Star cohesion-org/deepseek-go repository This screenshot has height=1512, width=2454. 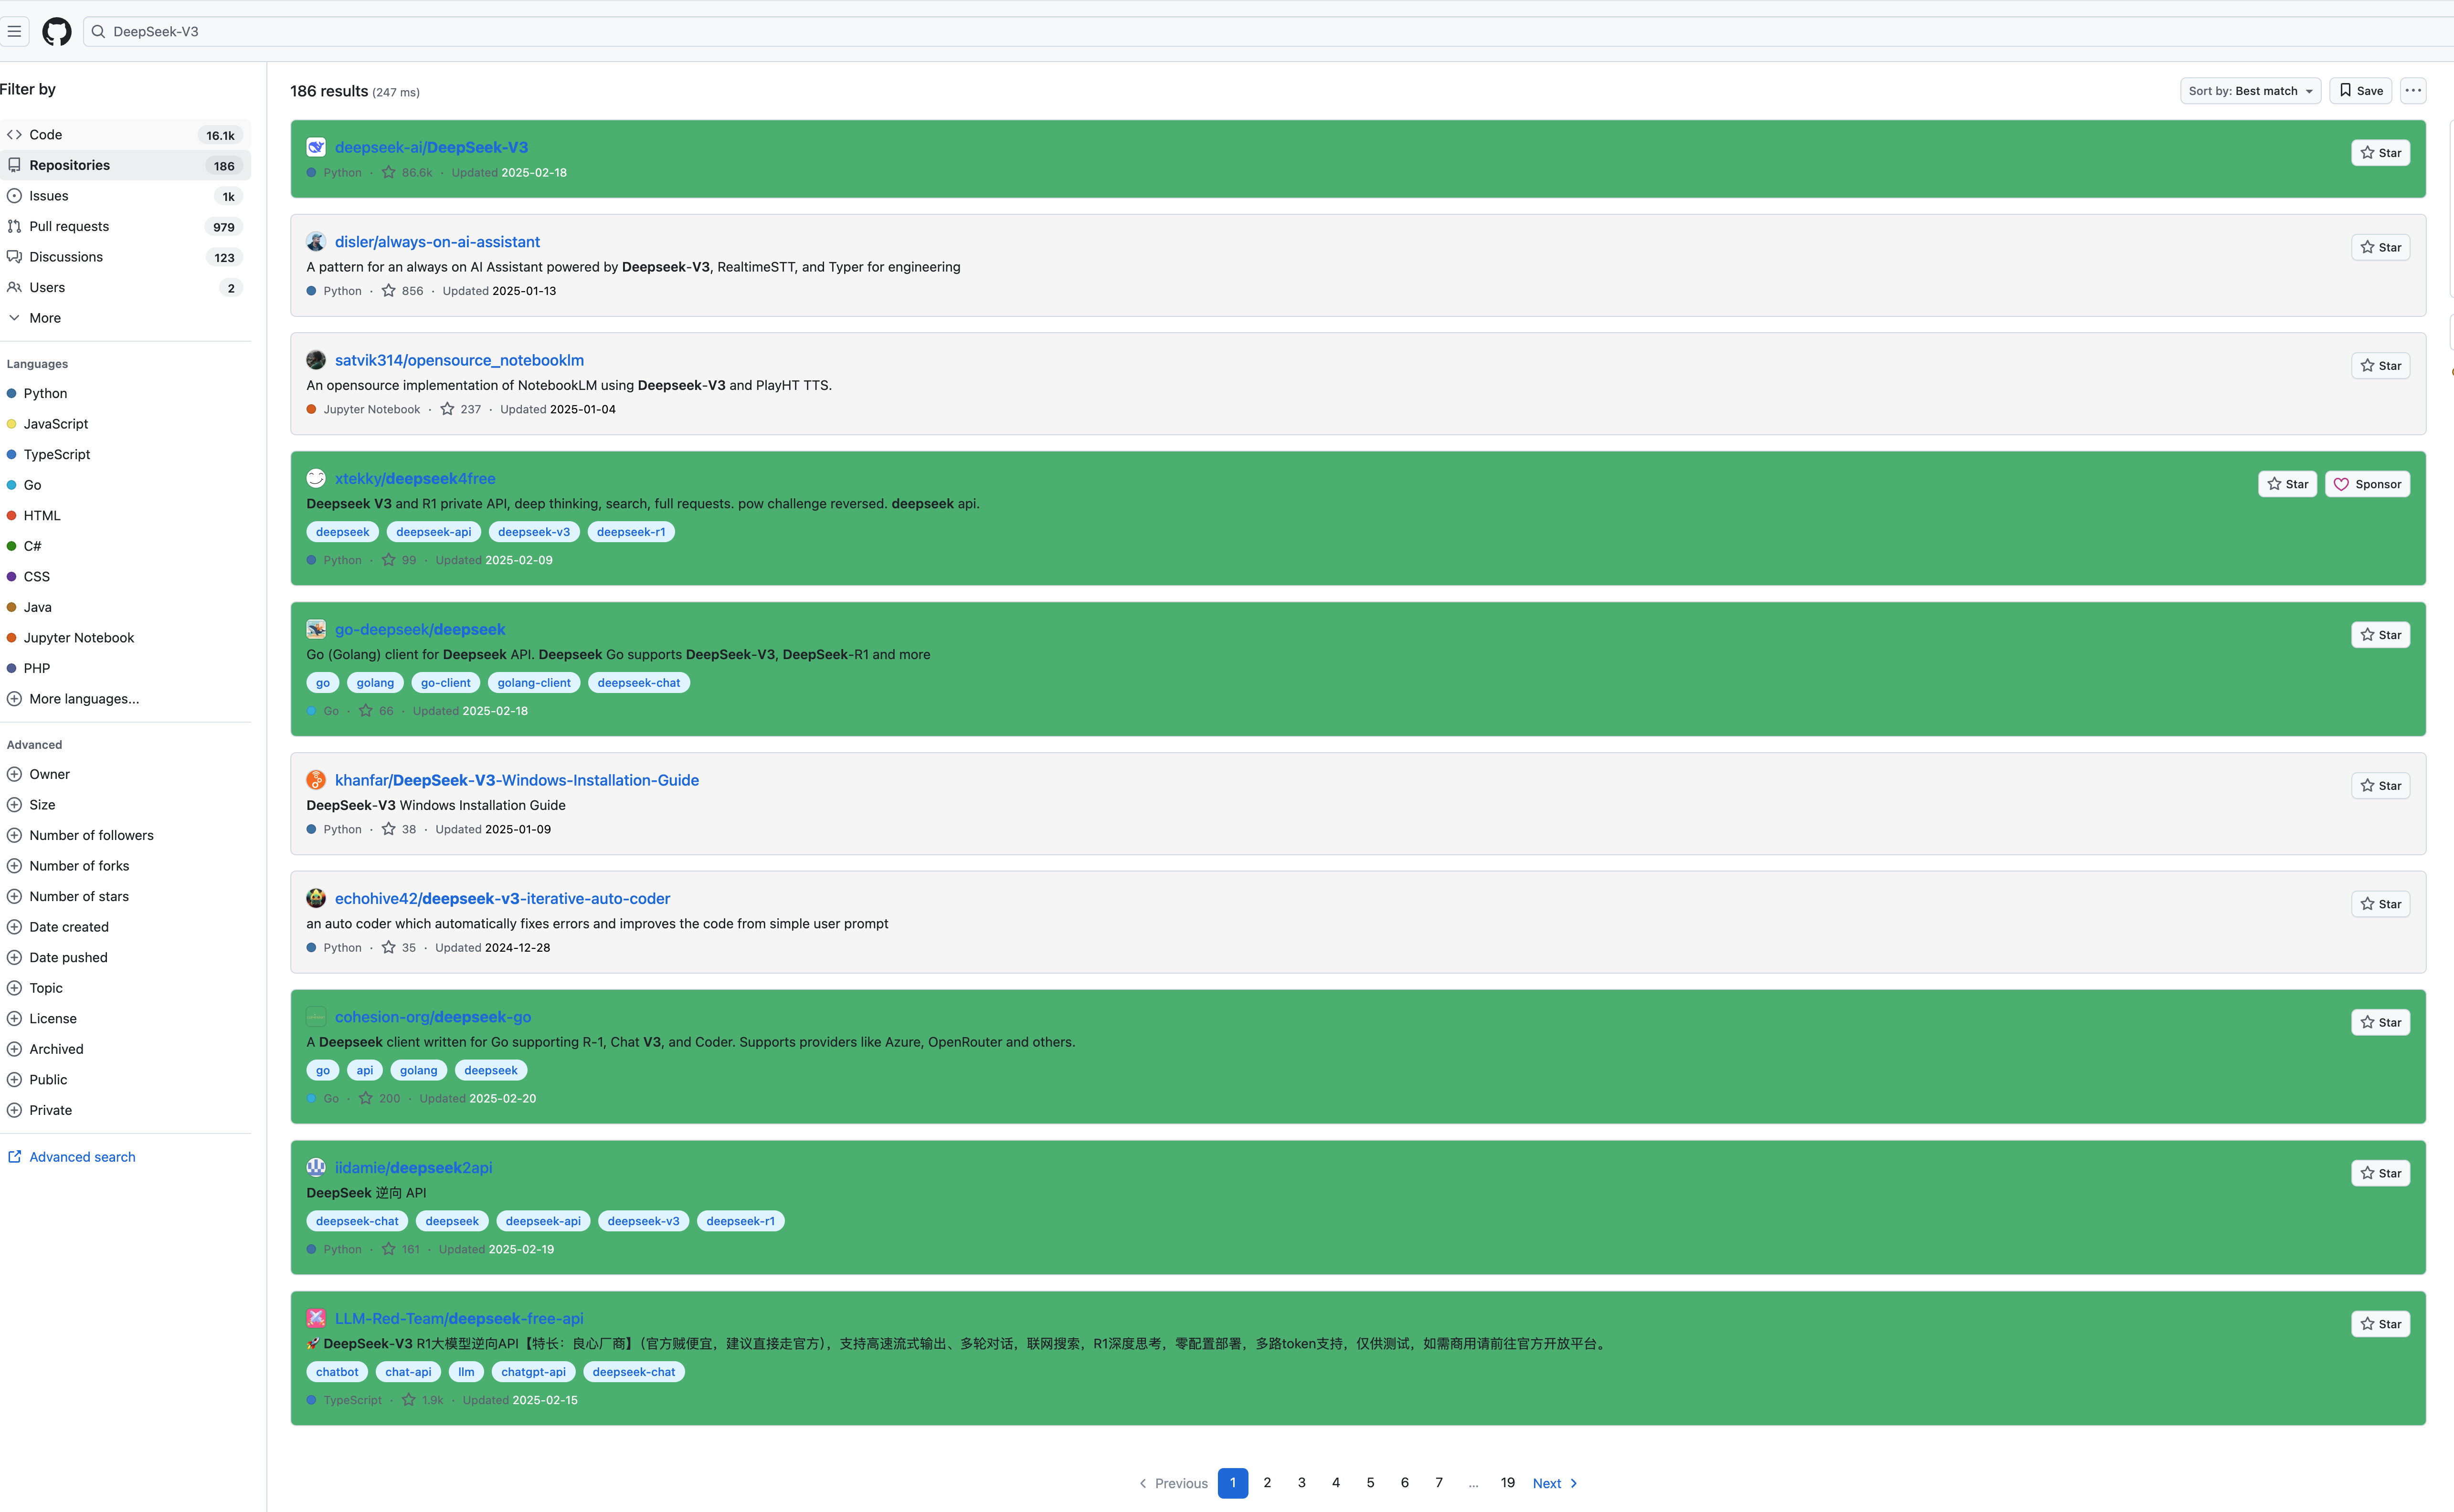pos(2380,1022)
